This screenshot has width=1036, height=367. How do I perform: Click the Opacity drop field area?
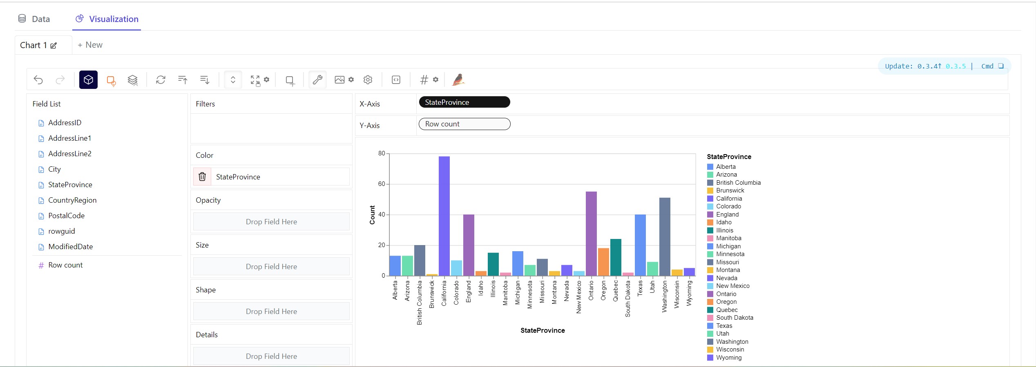271,221
